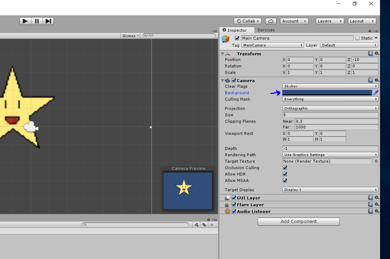
Task: Toggle the Camera component enabled checkbox
Action: click(234, 80)
